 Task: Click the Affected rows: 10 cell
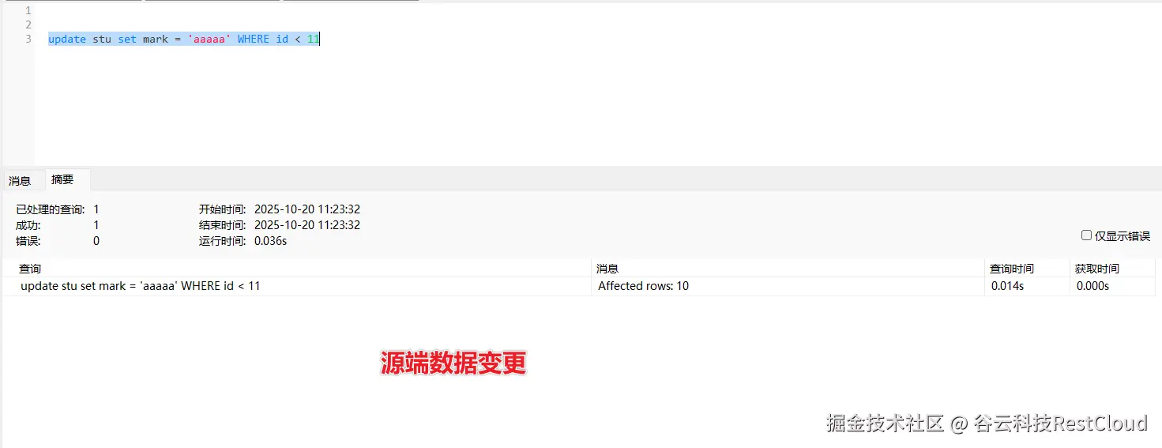(643, 286)
